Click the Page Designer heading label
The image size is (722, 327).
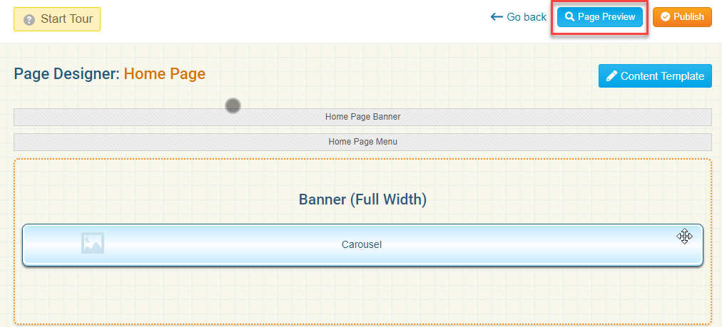click(x=66, y=73)
